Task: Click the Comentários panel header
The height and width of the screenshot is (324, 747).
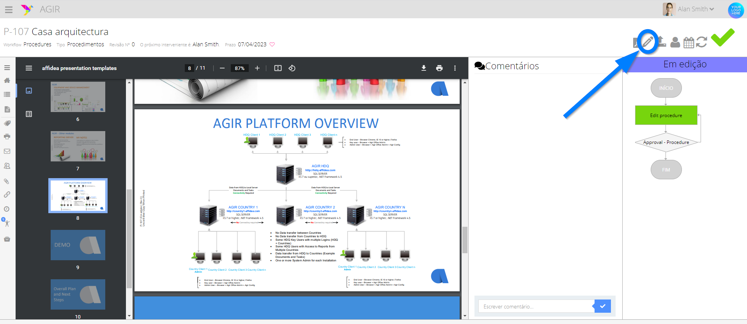Action: [x=507, y=66]
